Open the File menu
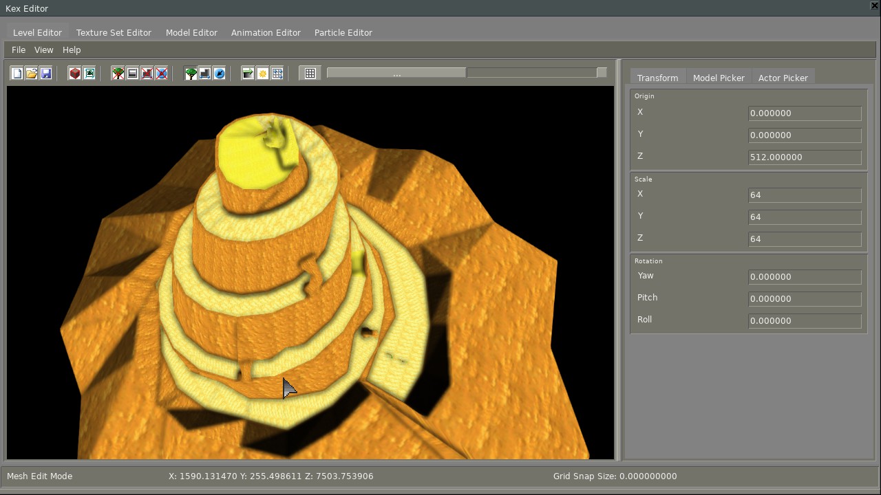This screenshot has height=495, width=881. click(19, 50)
